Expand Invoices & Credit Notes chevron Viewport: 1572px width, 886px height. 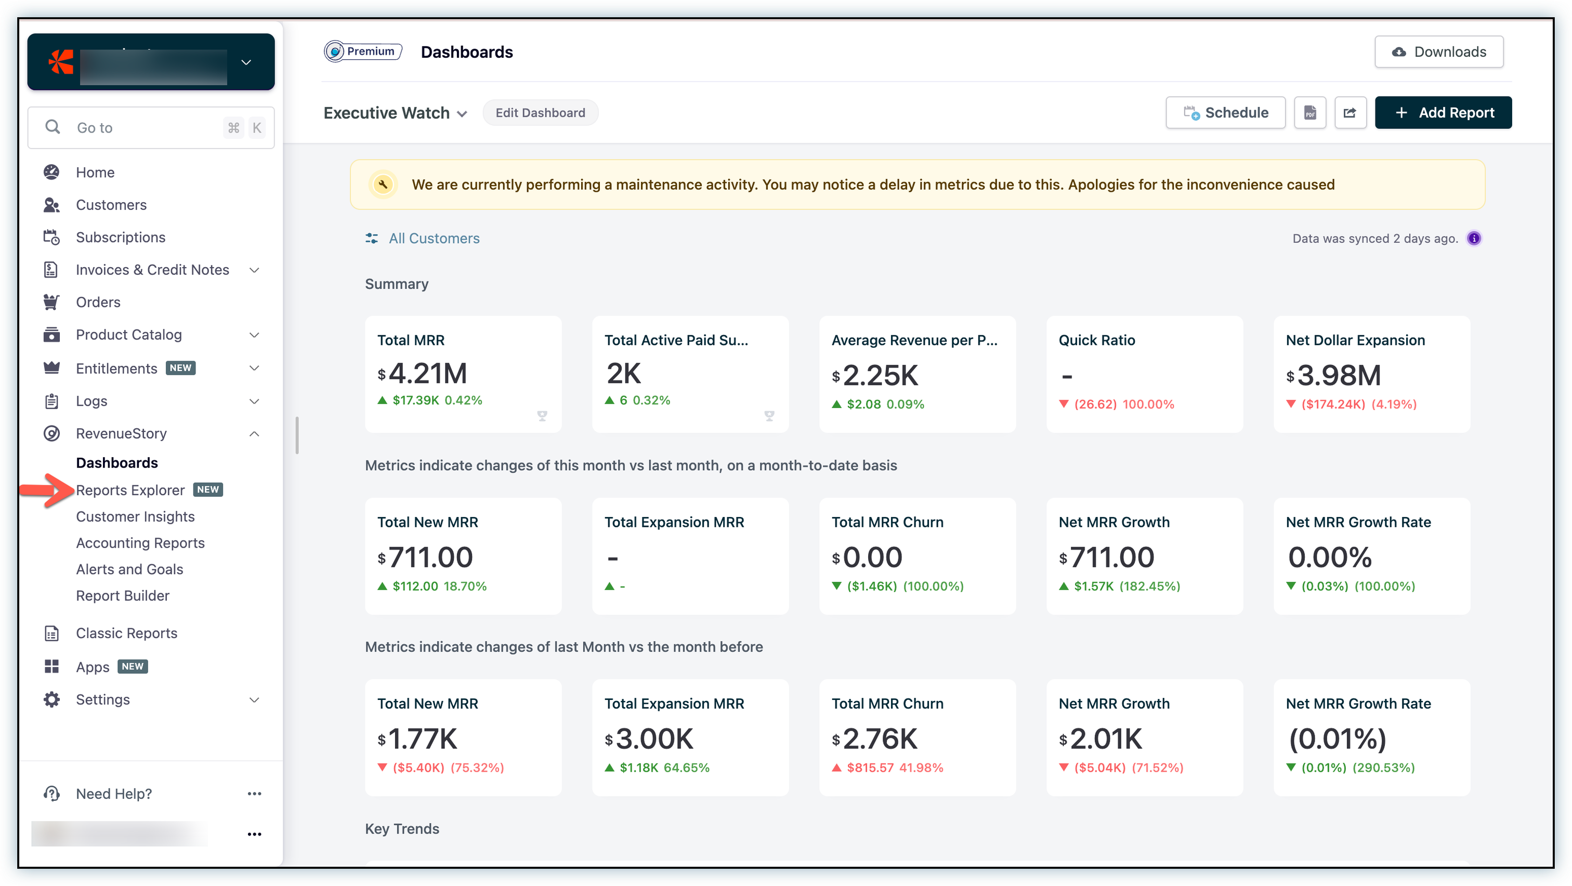(255, 270)
